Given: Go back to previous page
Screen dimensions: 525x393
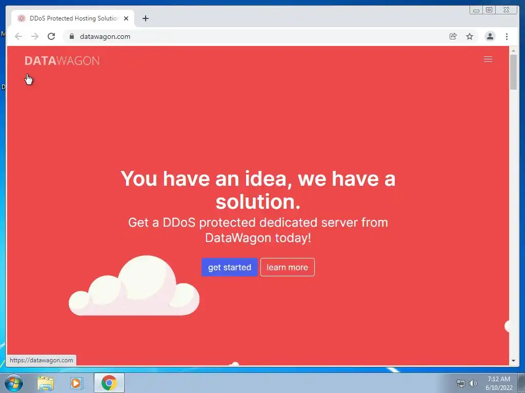Looking at the screenshot, I should (x=18, y=36).
